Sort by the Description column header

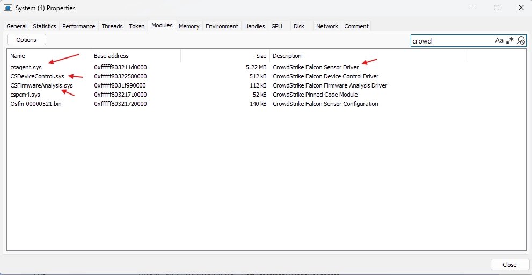[x=369, y=56]
